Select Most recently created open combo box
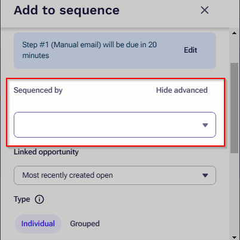The image size is (240, 240). tap(115, 175)
